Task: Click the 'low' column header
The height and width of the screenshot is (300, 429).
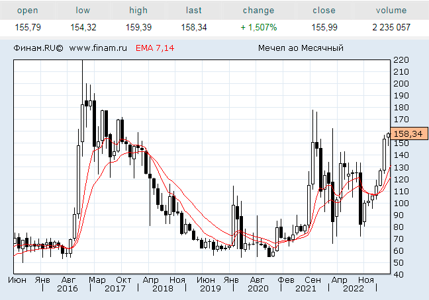Action: 83,11
